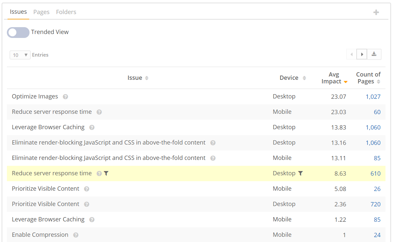Show help for Enable Compression issue

pos(76,235)
